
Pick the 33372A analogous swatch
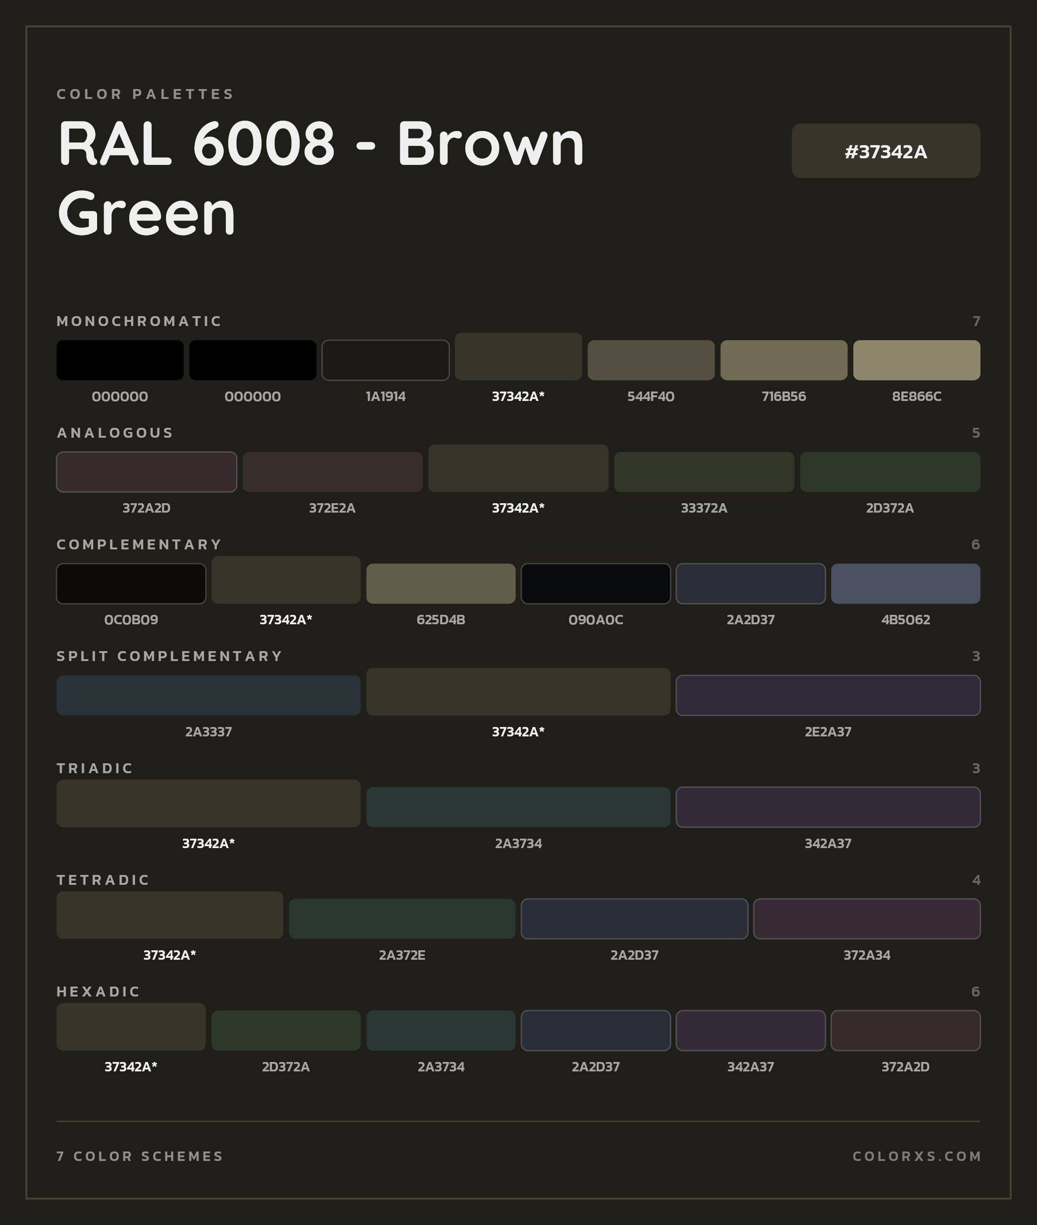[x=704, y=472]
